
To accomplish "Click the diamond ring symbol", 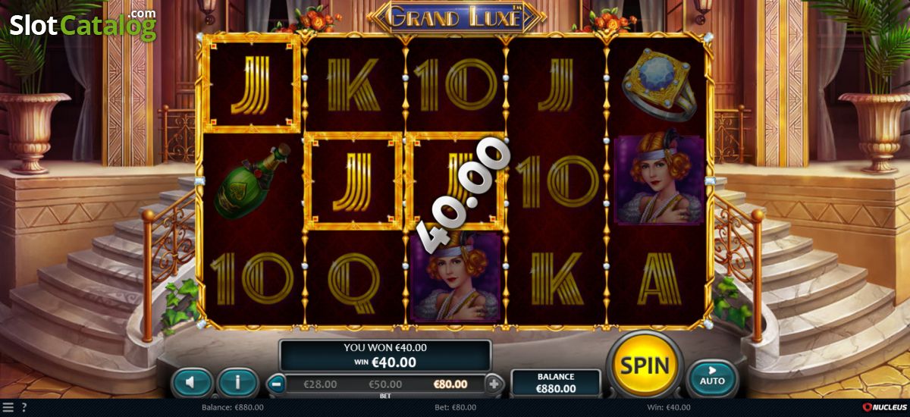I will point(658,85).
